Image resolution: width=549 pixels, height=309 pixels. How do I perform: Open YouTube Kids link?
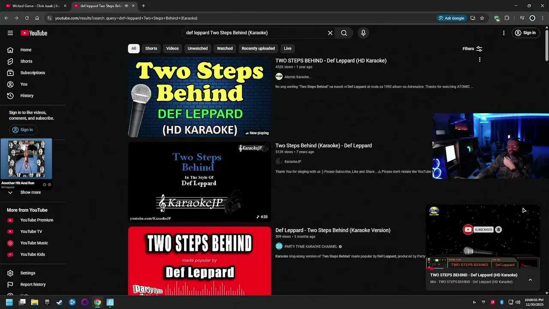(x=33, y=254)
